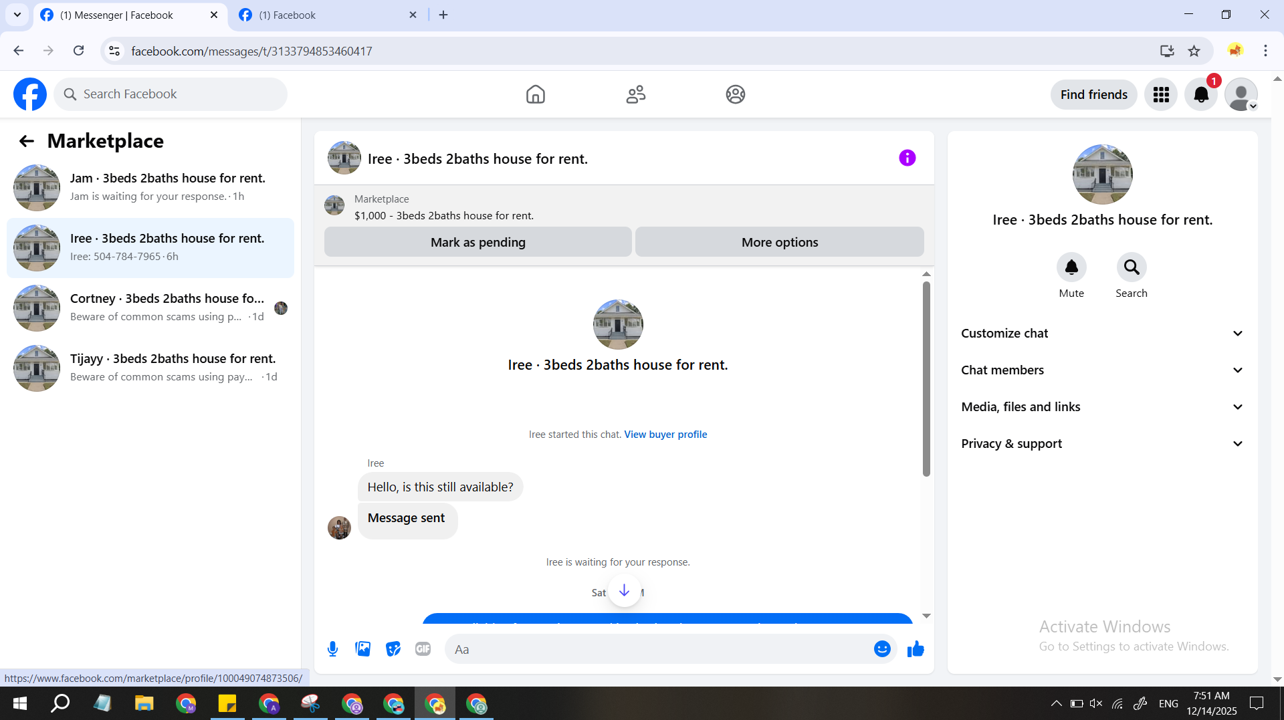
Task: Open Chrome three-dot menu
Action: pos(1265,51)
